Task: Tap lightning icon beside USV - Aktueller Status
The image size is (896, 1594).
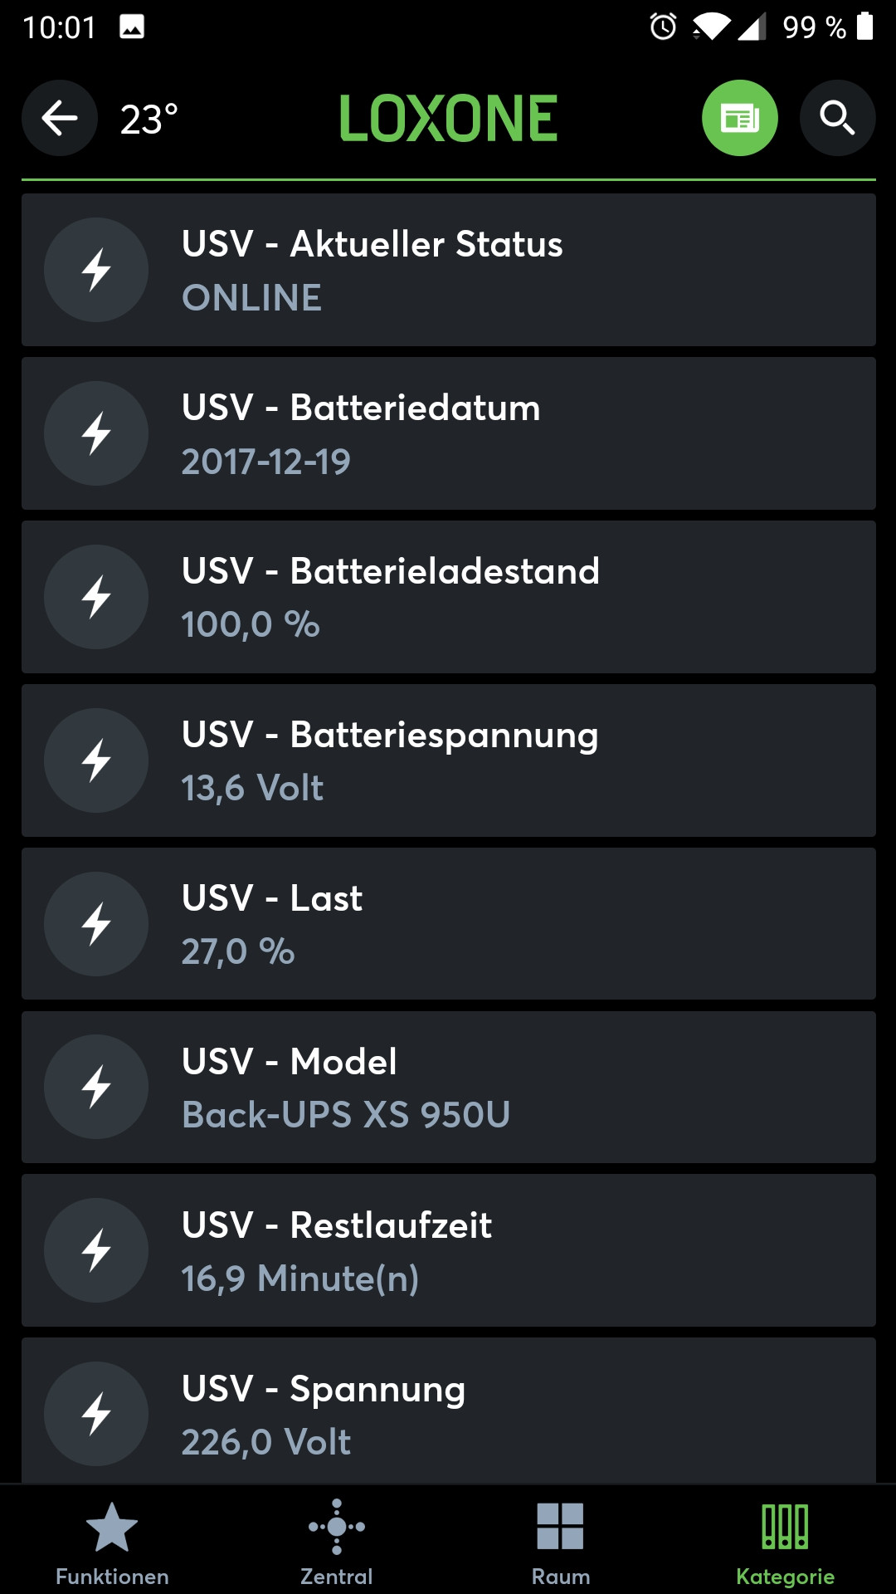Action: [x=96, y=270]
